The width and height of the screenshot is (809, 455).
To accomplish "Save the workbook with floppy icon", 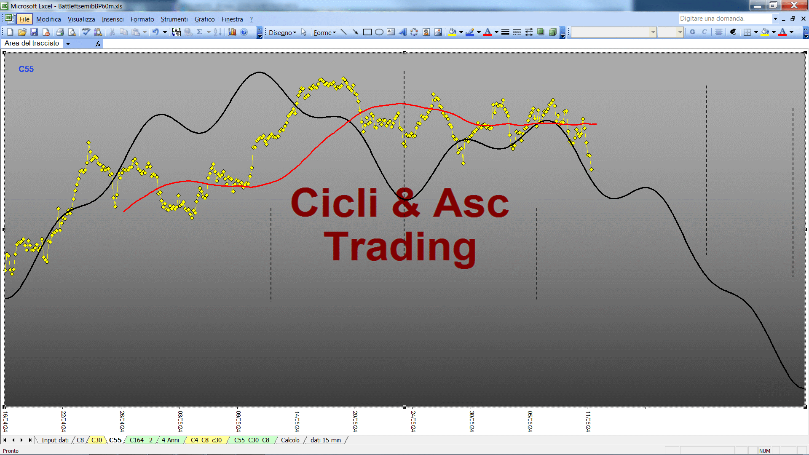I will coord(34,32).
